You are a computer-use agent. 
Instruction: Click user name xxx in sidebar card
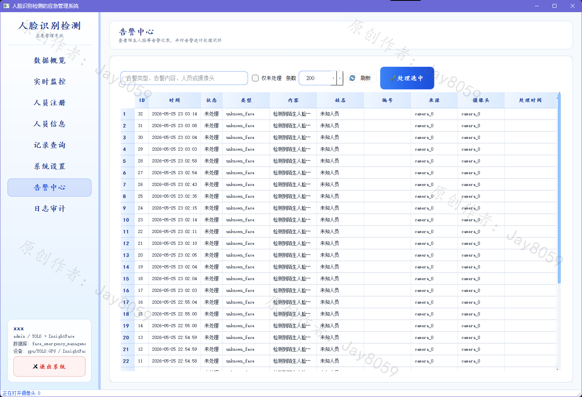pos(18,329)
